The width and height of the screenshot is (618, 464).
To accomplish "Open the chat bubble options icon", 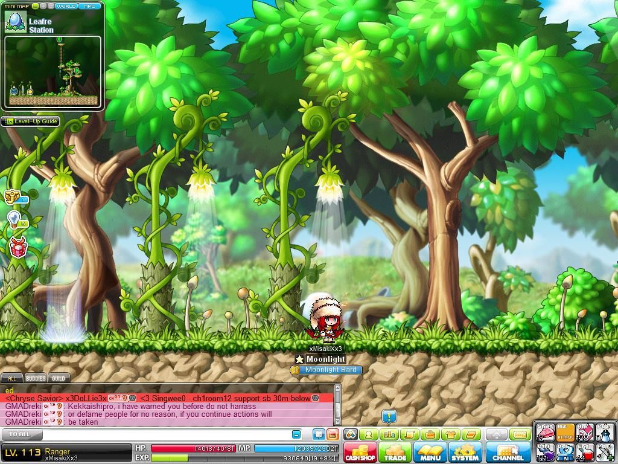I will click(x=319, y=434).
